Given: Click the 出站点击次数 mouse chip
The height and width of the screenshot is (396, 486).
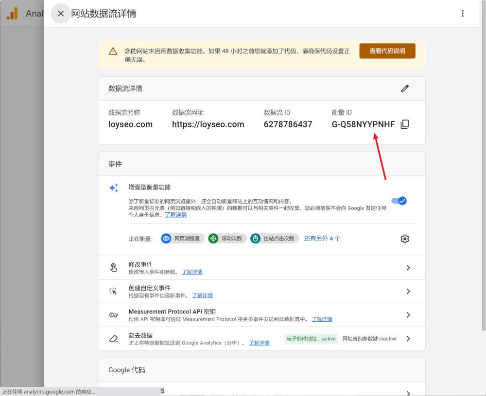Looking at the screenshot, I should pos(275,238).
